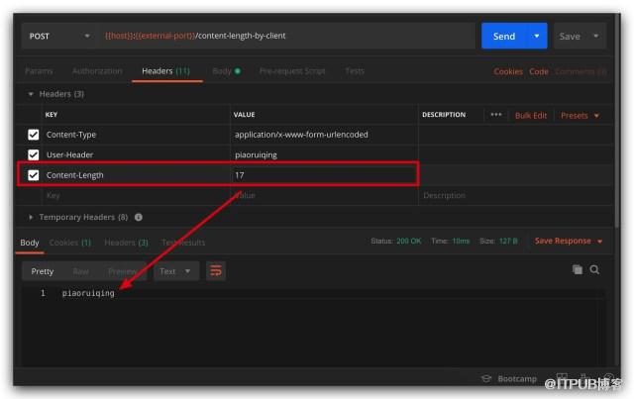The height and width of the screenshot is (399, 634).
Task: Open the request Body tab
Action: tap(226, 71)
